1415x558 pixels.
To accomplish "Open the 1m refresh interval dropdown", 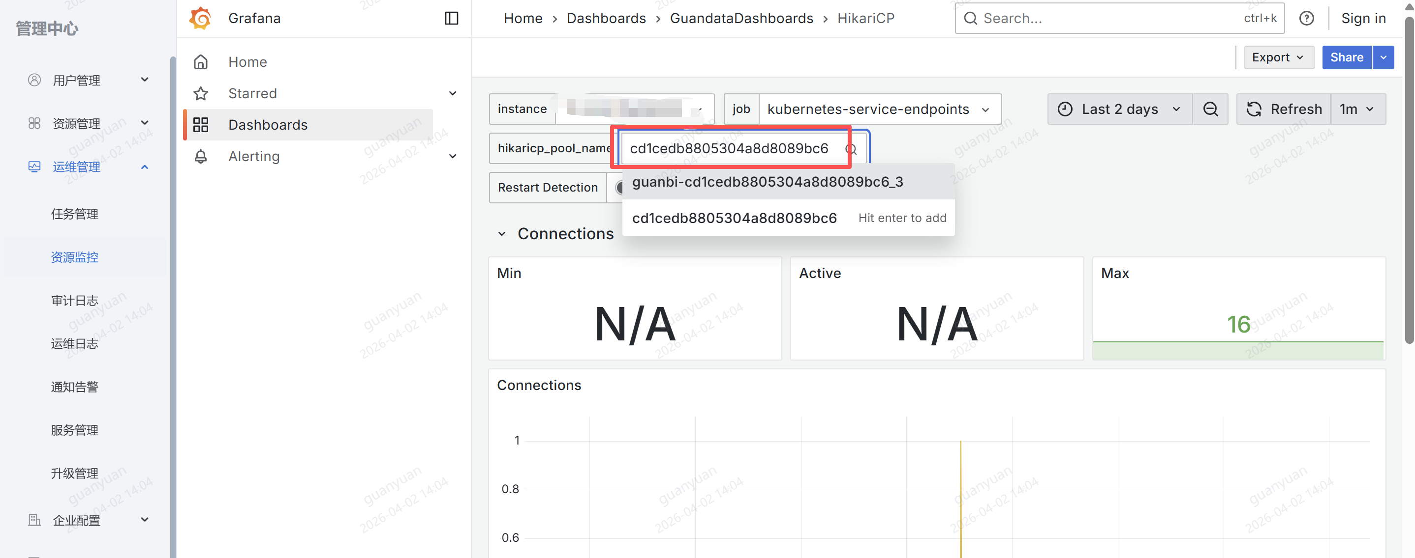I will [1357, 109].
